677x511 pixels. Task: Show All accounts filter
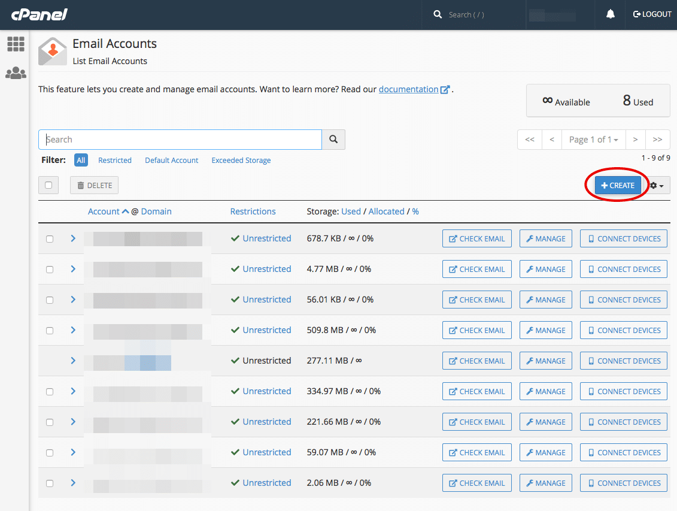81,161
